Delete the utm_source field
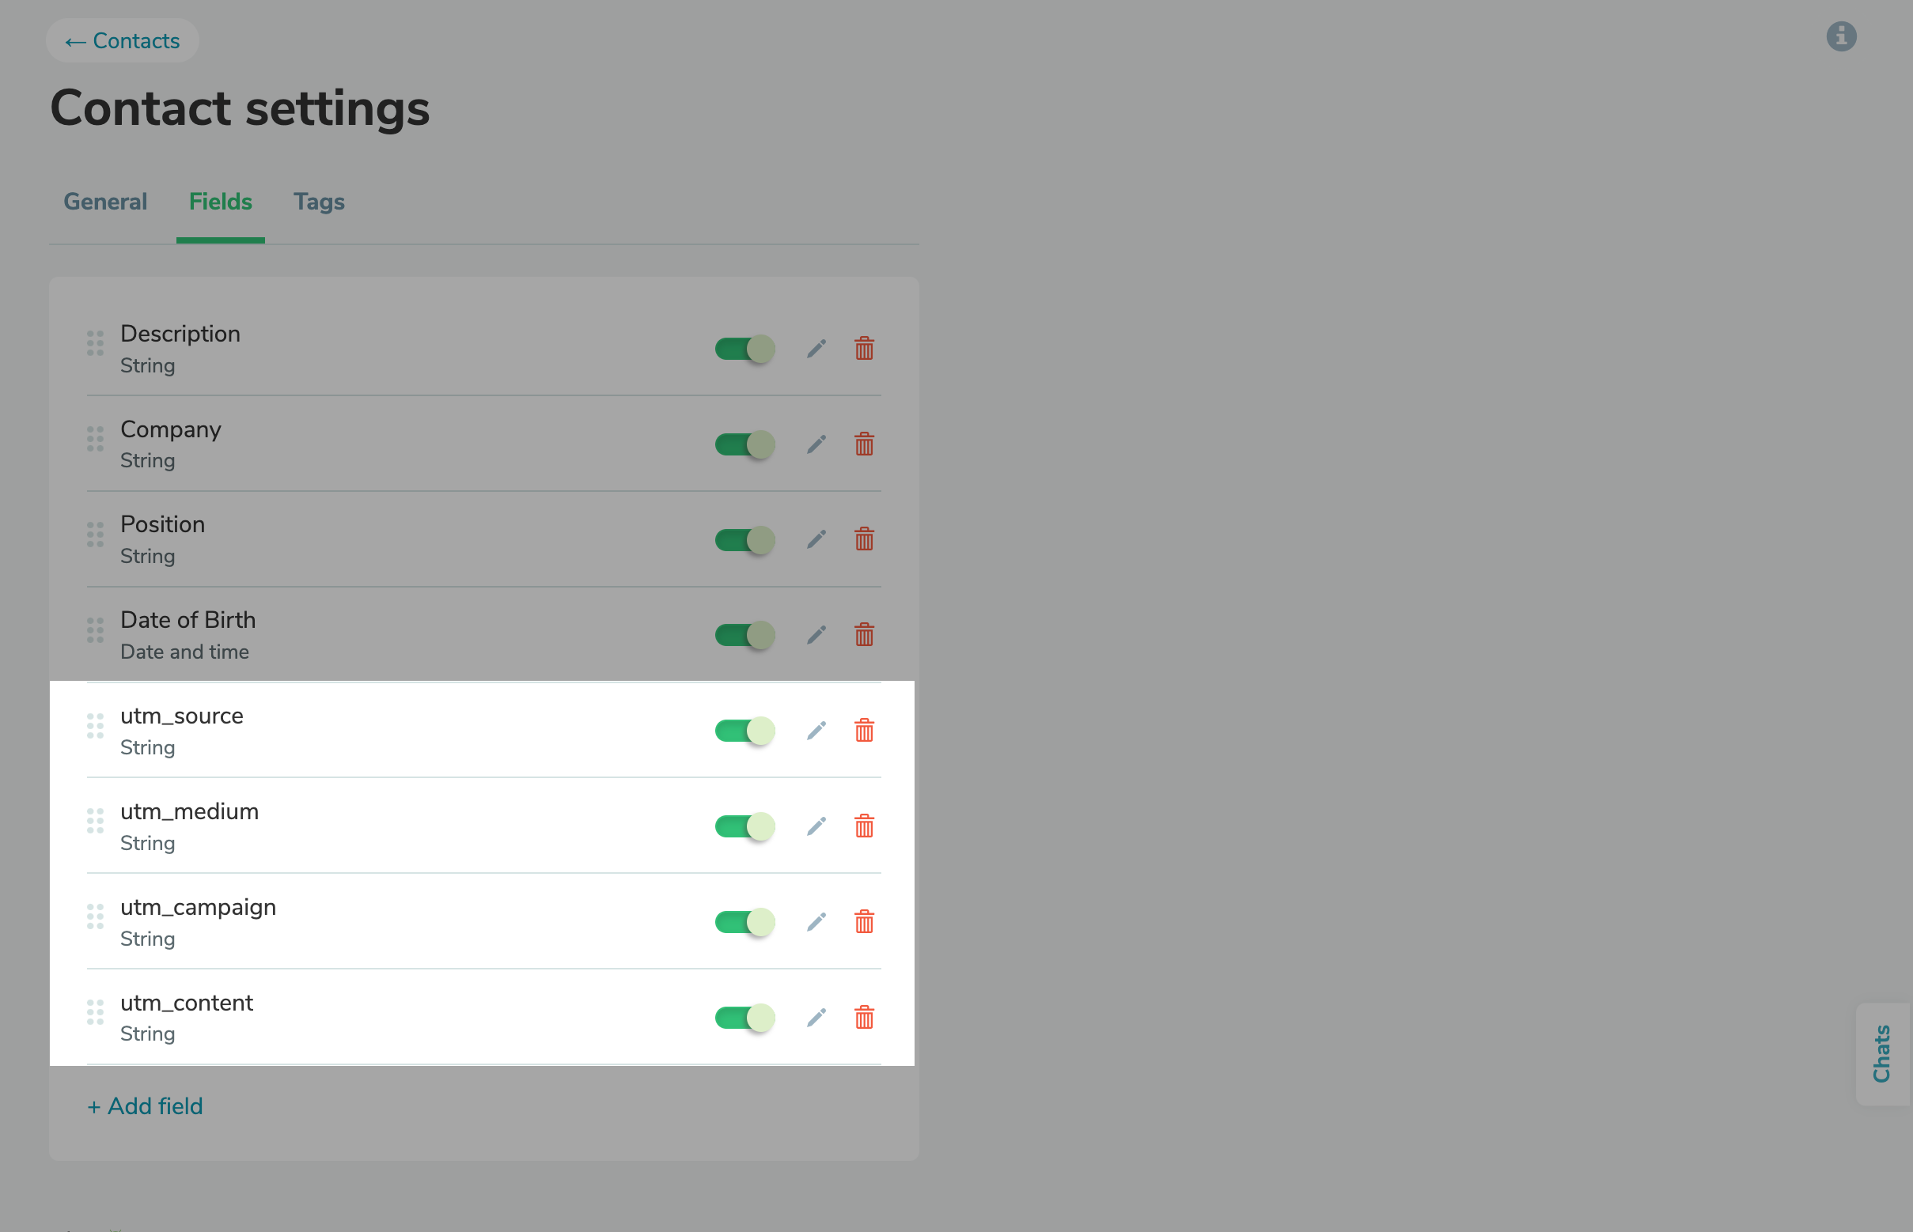 (864, 730)
